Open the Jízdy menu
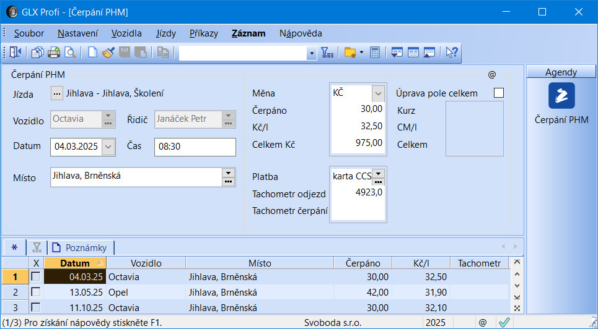This screenshot has width=598, height=329. pyautogui.click(x=166, y=33)
